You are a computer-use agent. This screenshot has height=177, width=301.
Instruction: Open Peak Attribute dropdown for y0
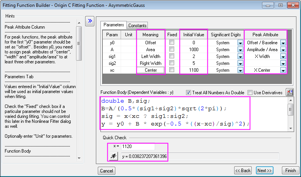283,43
